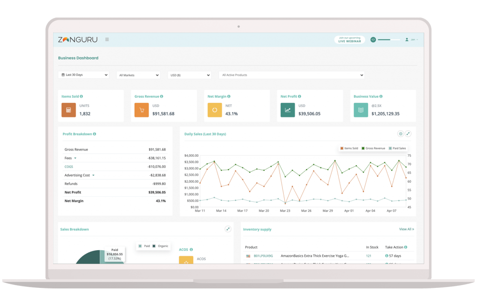477x306 pixels.
Task: Click the AmazonBasics Extra Thick Exercise Yoga product name
Action: [315, 256]
